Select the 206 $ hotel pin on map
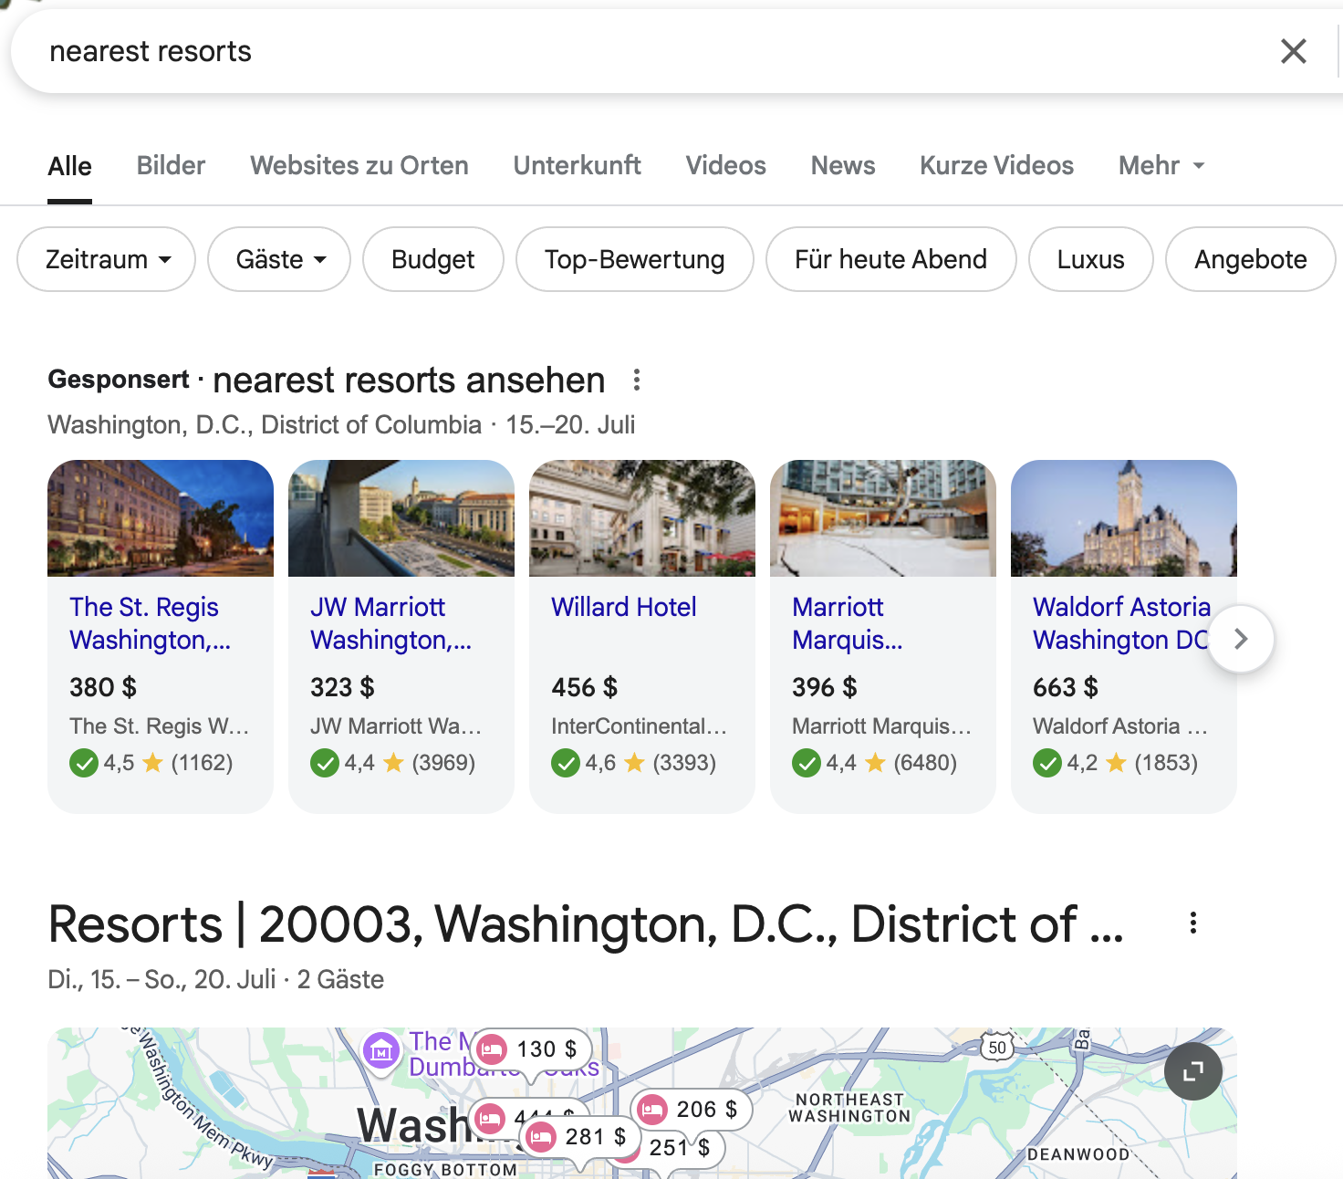The width and height of the screenshot is (1343, 1179). point(692,1110)
